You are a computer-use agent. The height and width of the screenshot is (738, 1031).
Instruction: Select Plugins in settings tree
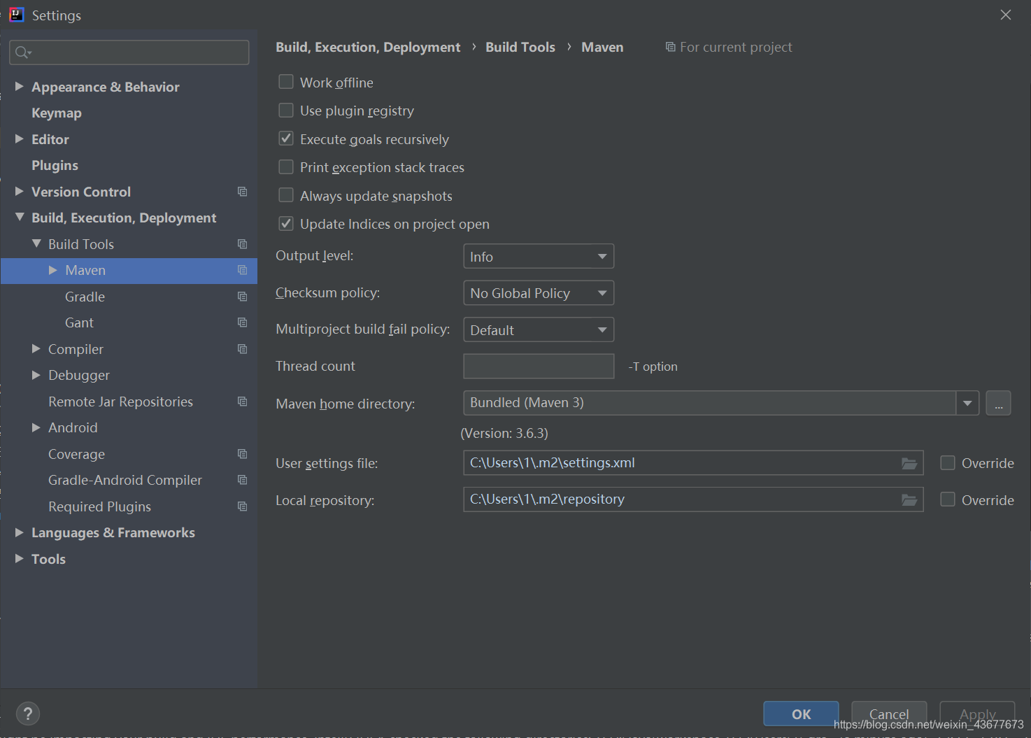pyautogui.click(x=55, y=166)
